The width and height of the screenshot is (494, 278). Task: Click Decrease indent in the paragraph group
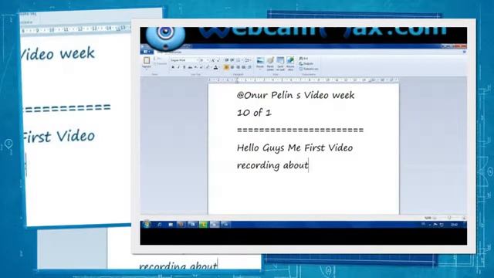tap(227, 60)
